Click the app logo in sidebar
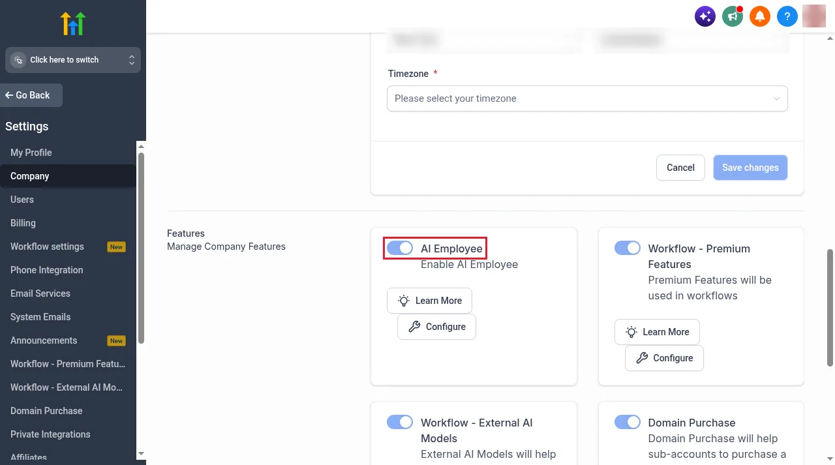The height and width of the screenshot is (465, 835). [73, 23]
